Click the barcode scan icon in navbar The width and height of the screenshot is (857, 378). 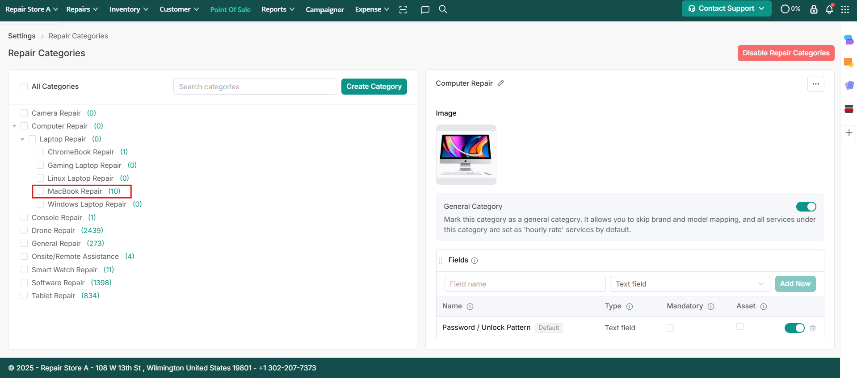click(x=403, y=9)
